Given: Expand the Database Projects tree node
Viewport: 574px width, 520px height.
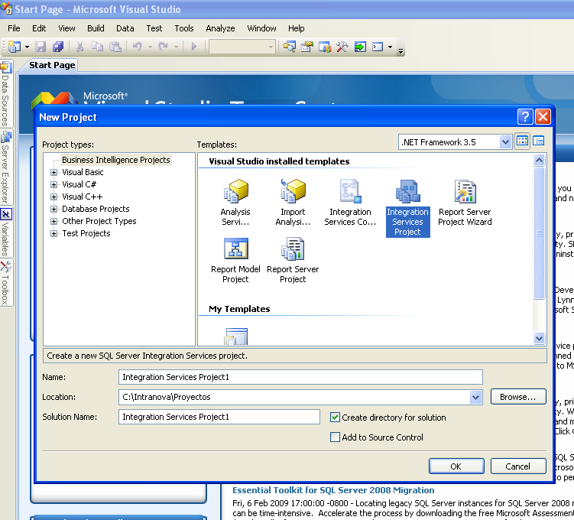Looking at the screenshot, I should tap(54, 210).
